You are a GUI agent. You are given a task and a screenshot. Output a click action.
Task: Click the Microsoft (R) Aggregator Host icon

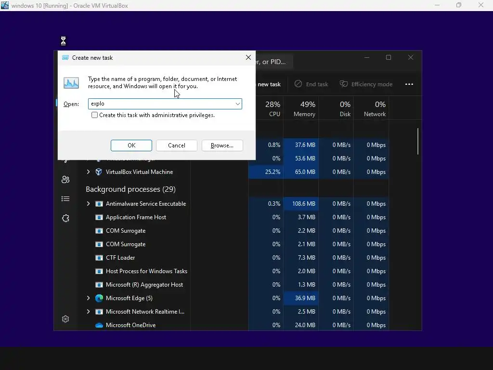point(99,285)
